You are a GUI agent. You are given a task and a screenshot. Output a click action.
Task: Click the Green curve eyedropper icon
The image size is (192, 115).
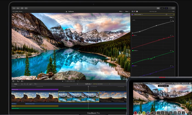[171, 51]
